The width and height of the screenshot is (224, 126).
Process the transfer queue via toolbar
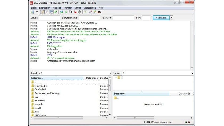click(66, 12)
